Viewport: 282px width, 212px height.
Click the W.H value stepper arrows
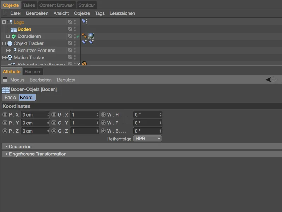[x=160, y=114]
